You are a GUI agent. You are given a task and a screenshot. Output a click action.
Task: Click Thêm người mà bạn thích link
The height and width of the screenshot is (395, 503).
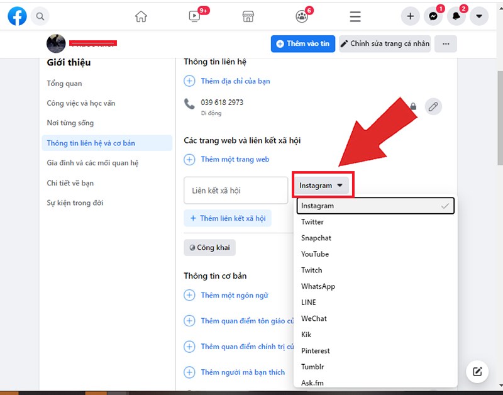coord(243,372)
